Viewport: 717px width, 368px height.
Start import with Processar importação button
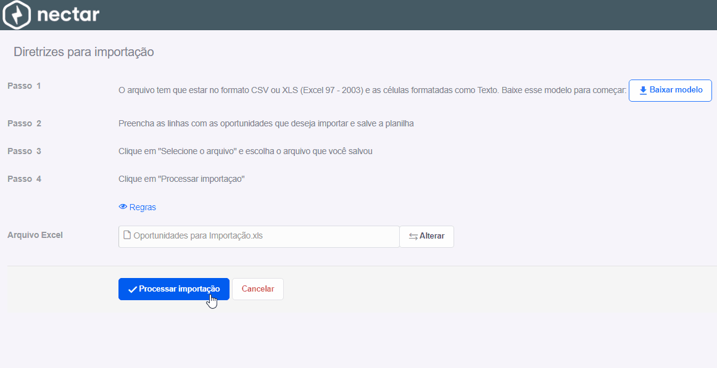pyautogui.click(x=174, y=289)
